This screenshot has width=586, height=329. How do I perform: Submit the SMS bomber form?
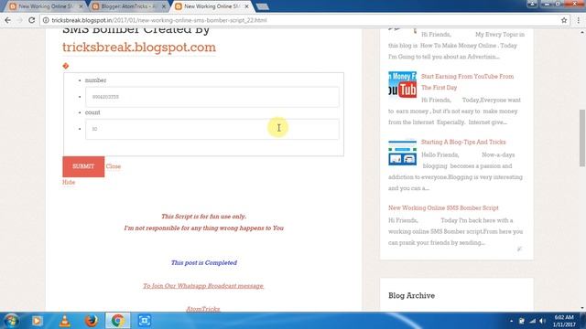pos(83,166)
